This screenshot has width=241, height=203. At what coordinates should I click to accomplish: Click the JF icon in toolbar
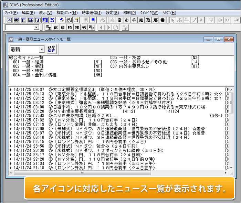(x=45, y=20)
